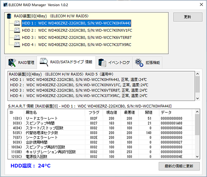Click the HDD 3 drive icon
This screenshot has width=207, height=177.
[x=17, y=38]
